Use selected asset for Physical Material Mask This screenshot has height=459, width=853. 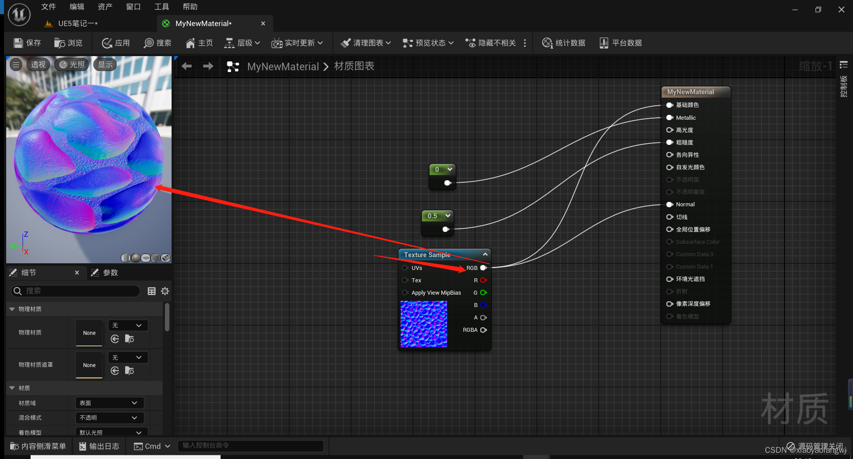[115, 371]
